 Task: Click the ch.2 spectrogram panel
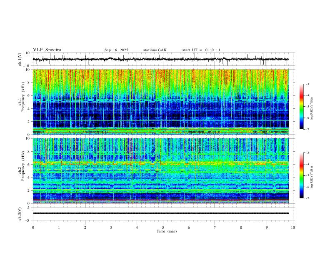160,171
